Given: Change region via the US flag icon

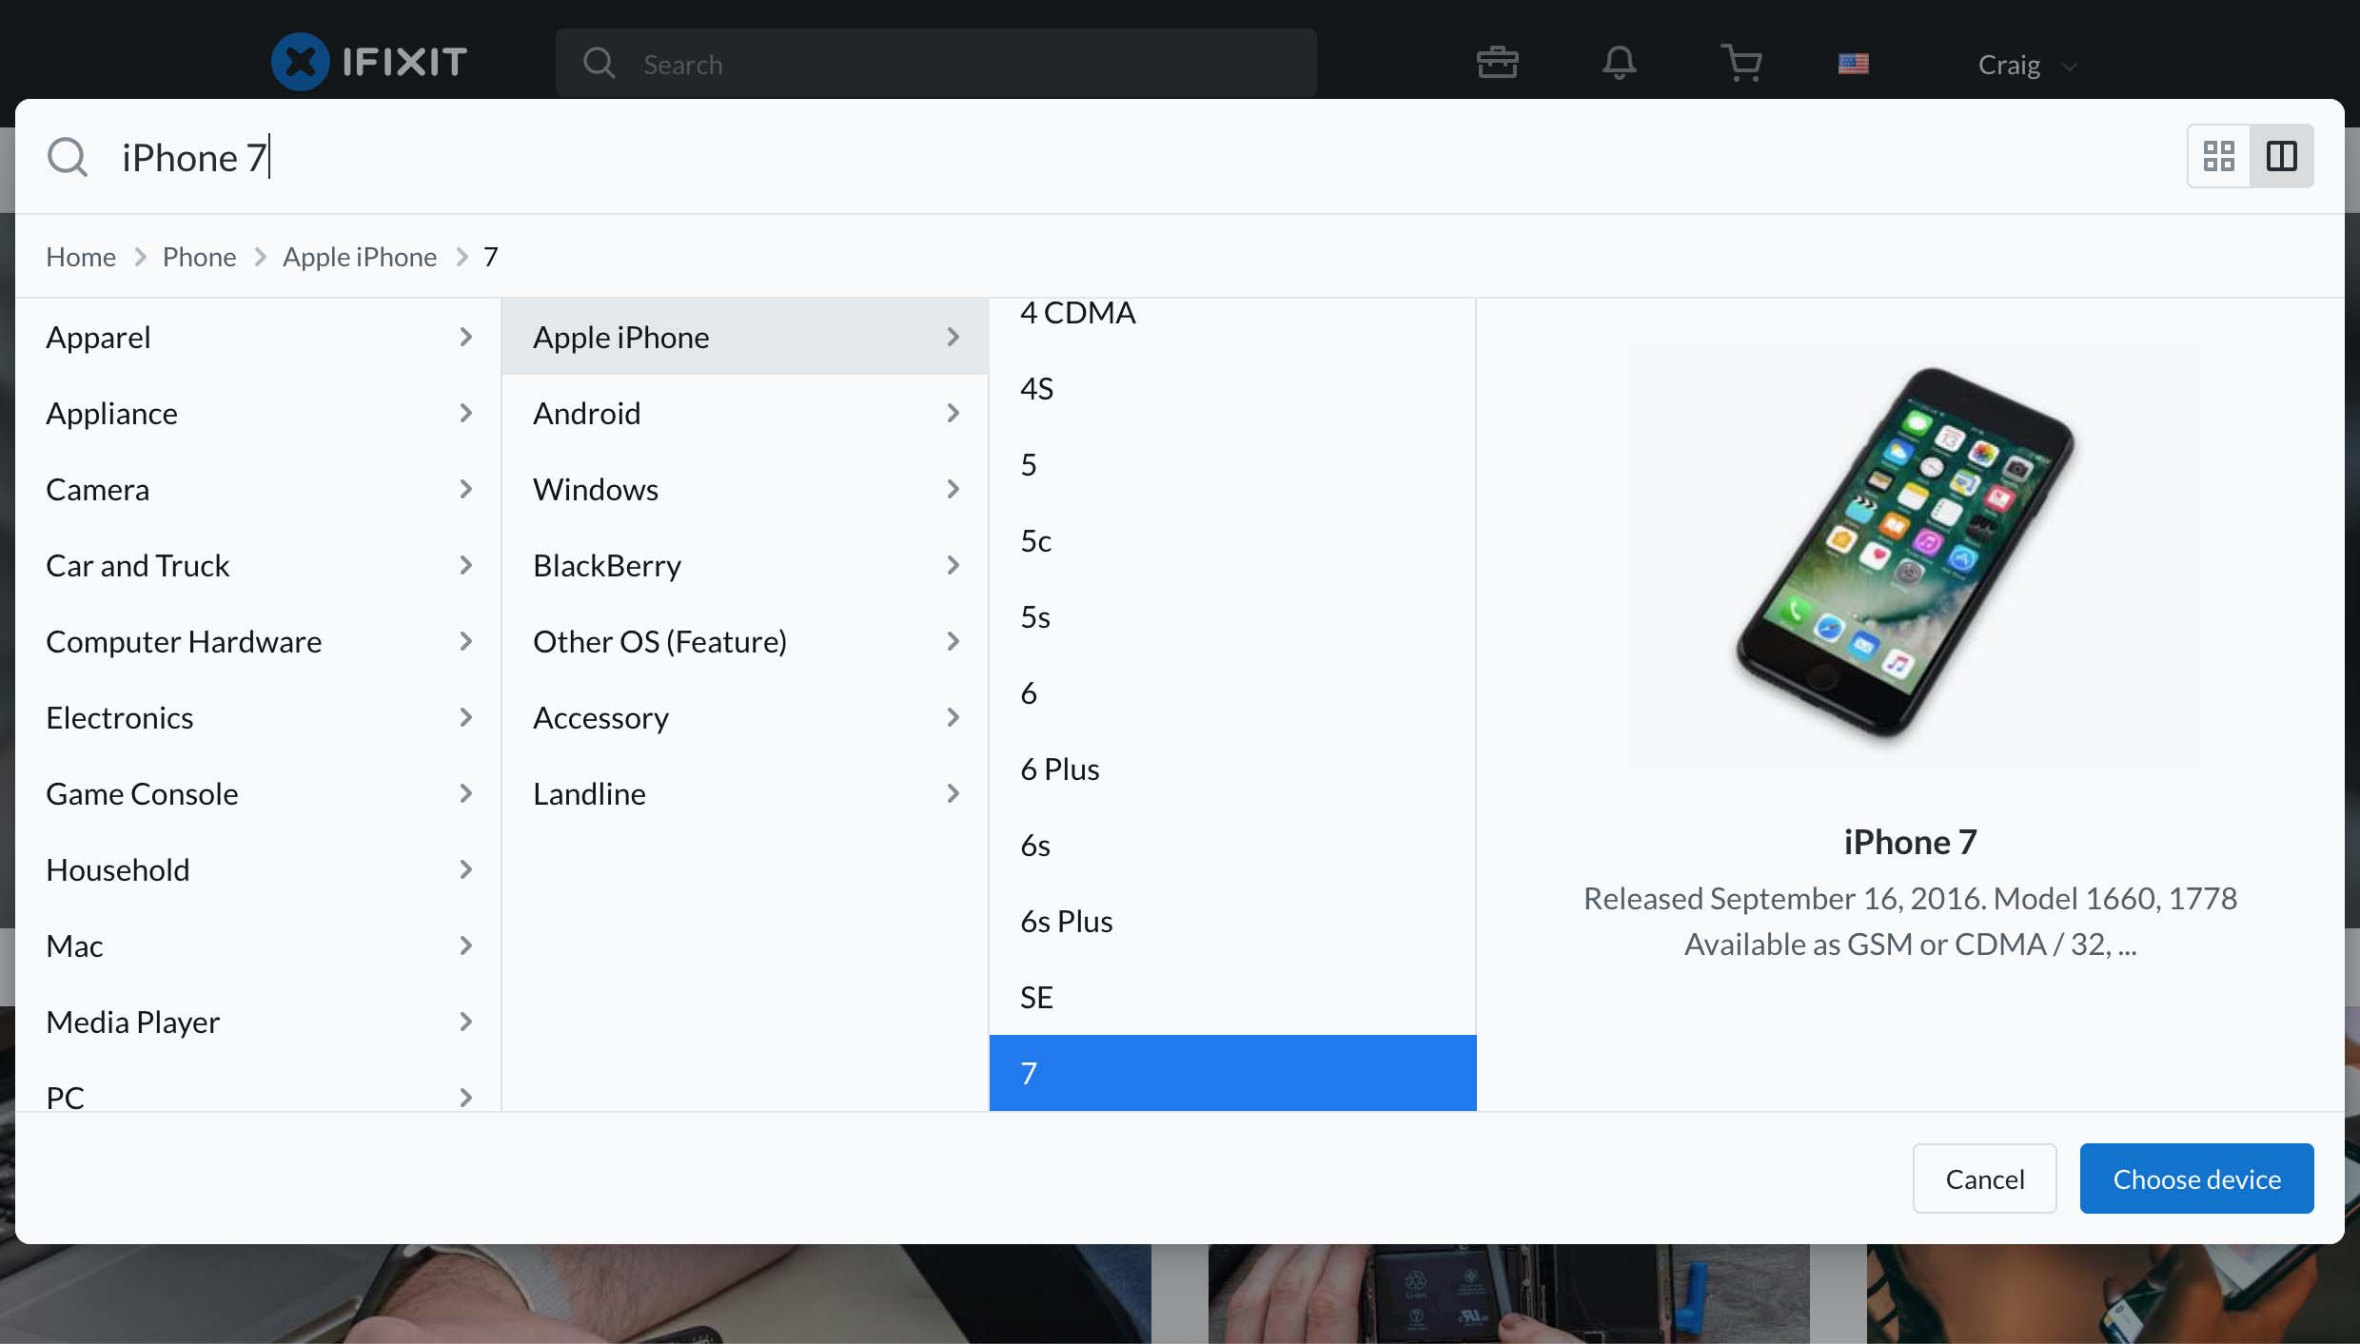Looking at the screenshot, I should click(x=1853, y=64).
